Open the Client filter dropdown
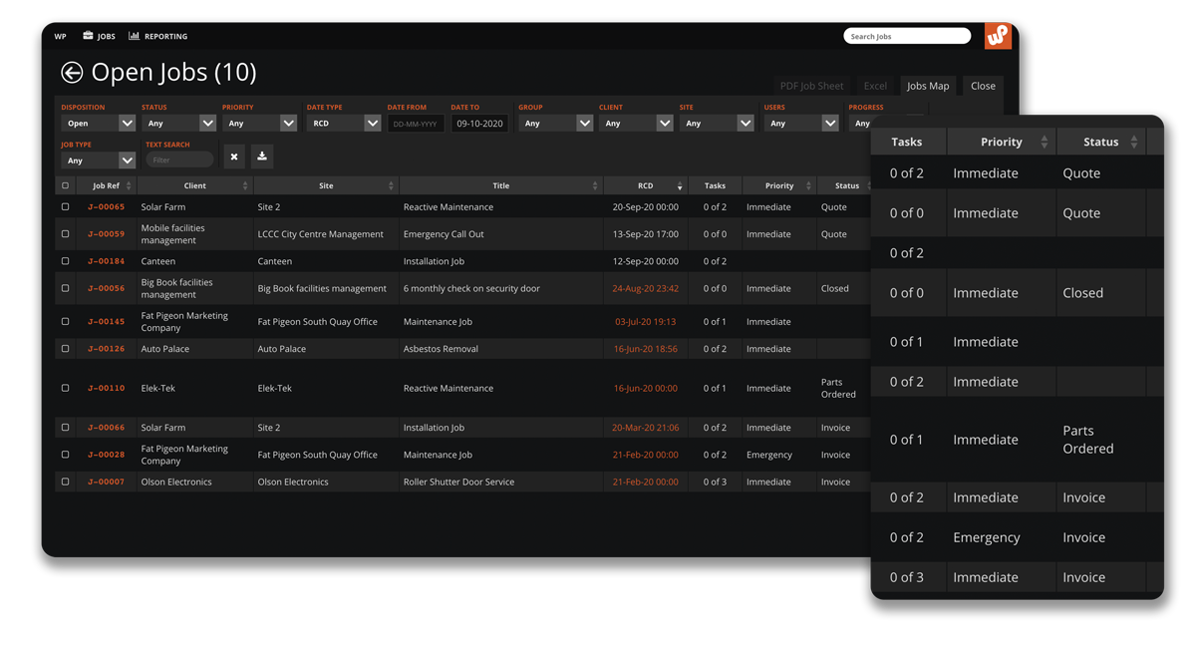Screen dimensions: 1196x648 pos(636,124)
